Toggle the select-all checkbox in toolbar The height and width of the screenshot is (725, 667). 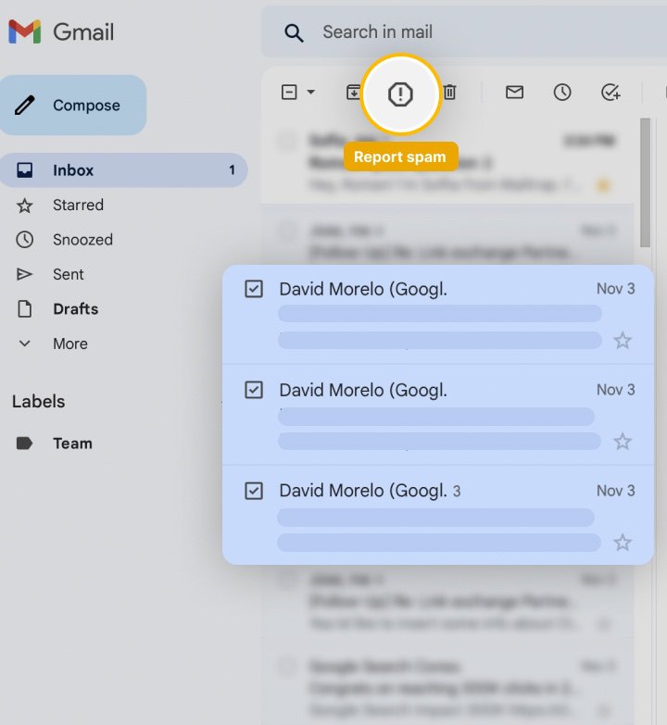point(289,93)
